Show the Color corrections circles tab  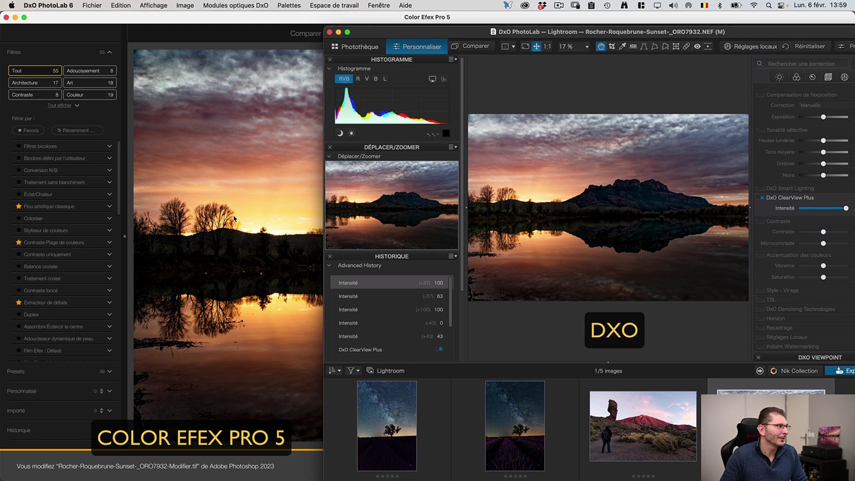(796, 77)
